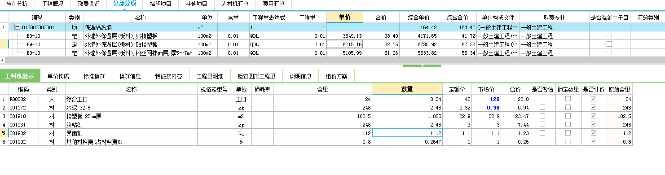Viewport: 665px width, 175px height.
Task: Click the 合价 value 23.47 for 挤塑板
Action: [x=515, y=116]
